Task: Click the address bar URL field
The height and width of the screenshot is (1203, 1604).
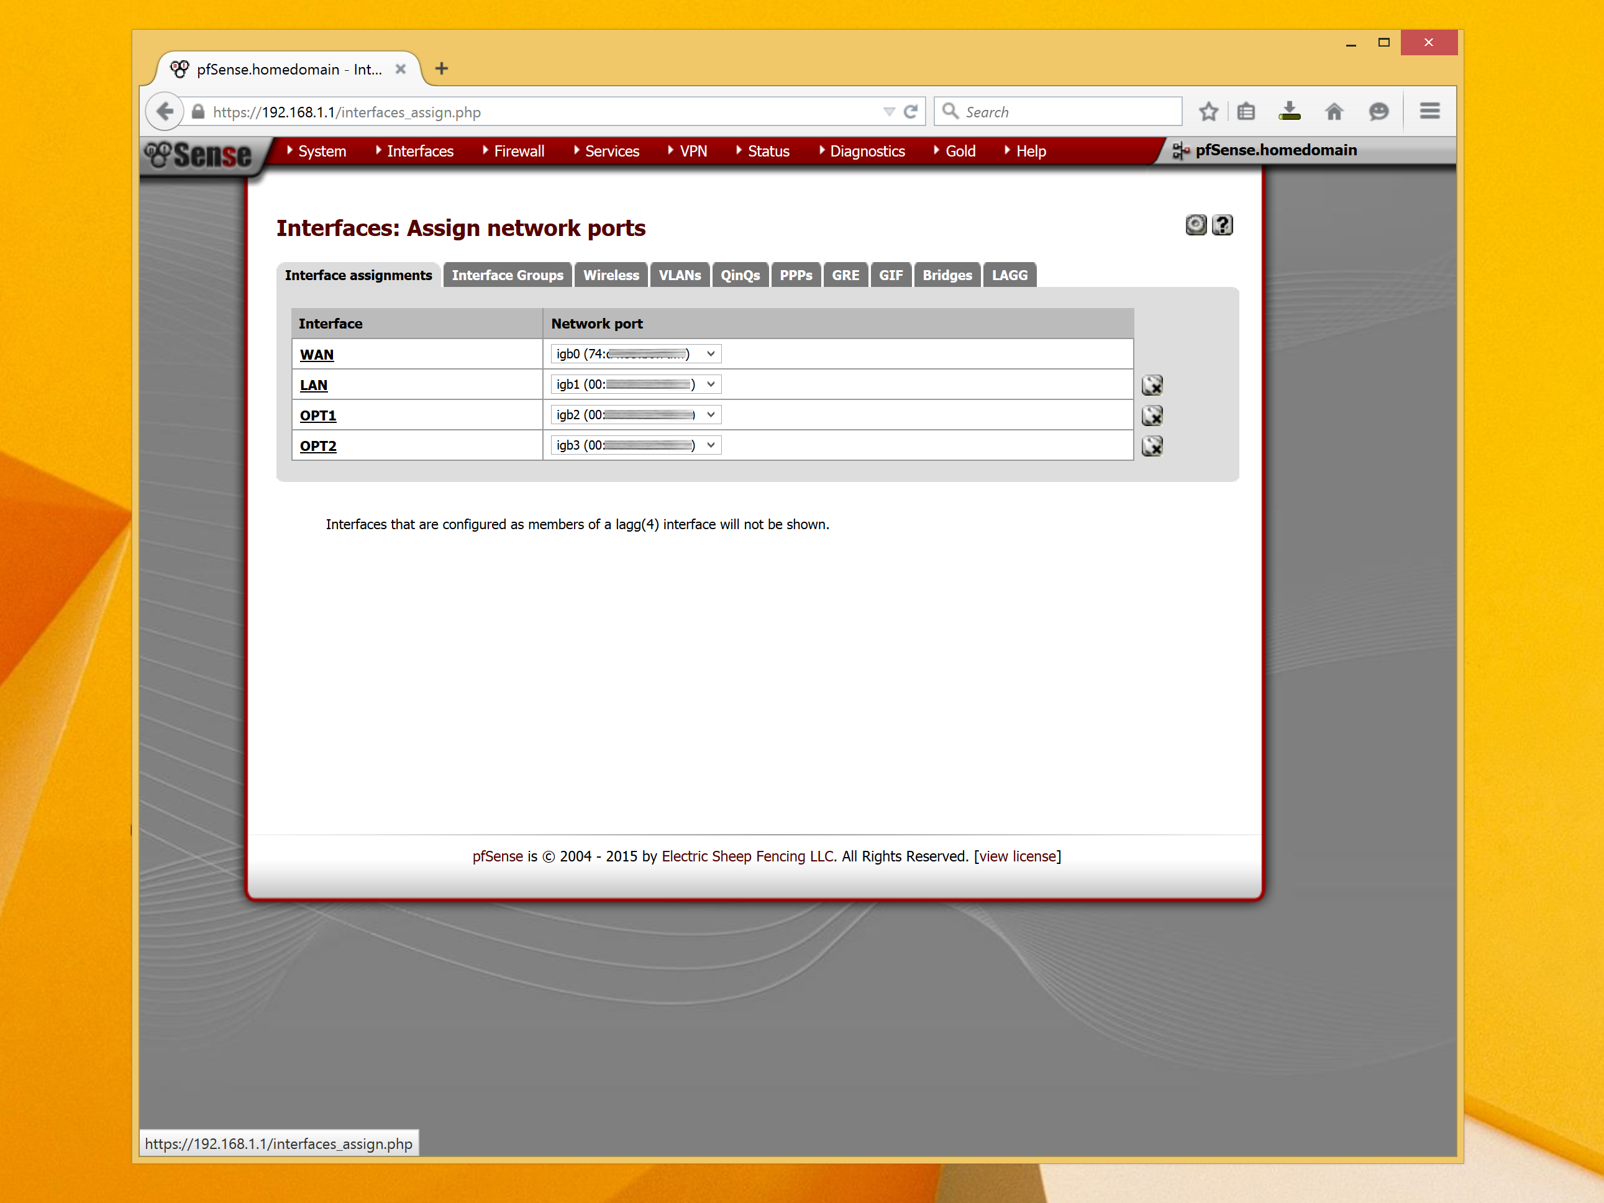Action: click(x=537, y=112)
